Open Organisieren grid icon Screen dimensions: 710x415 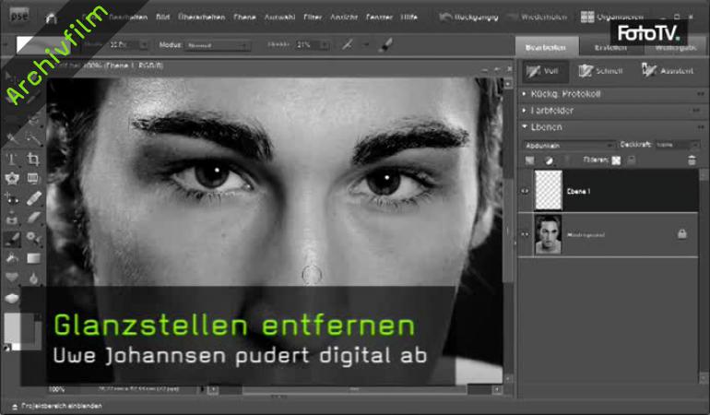[x=587, y=17]
